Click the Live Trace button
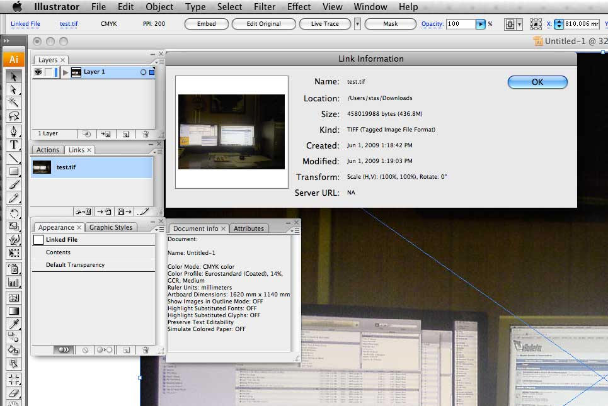This screenshot has width=608, height=406. pyautogui.click(x=325, y=24)
